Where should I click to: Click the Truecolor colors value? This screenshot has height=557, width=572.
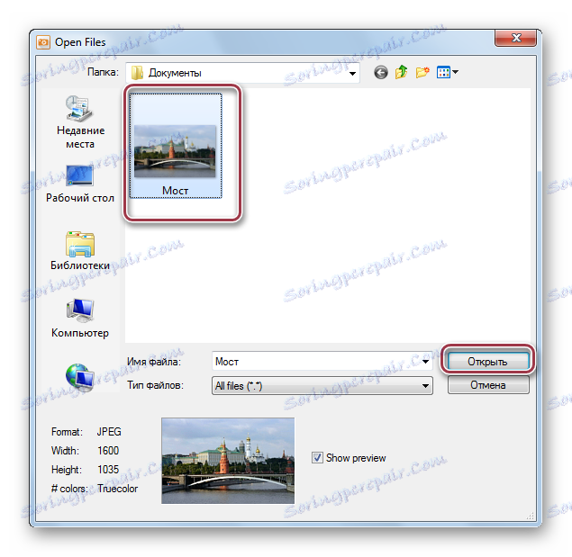coord(117,489)
